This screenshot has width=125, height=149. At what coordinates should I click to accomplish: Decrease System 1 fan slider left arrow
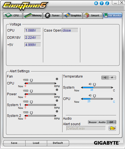point(25,105)
